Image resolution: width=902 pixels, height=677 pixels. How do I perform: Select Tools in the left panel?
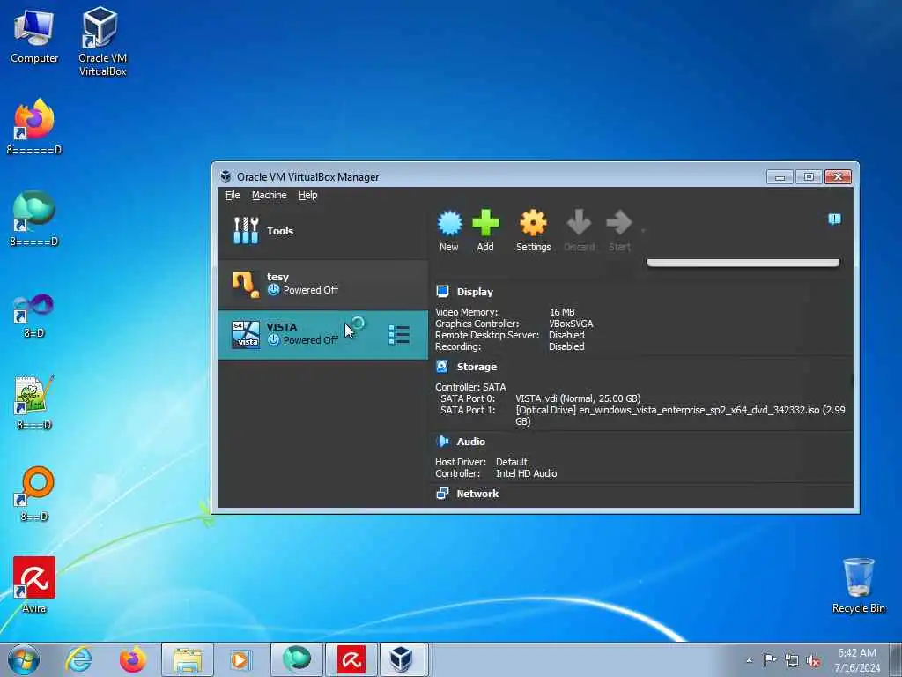tap(322, 230)
